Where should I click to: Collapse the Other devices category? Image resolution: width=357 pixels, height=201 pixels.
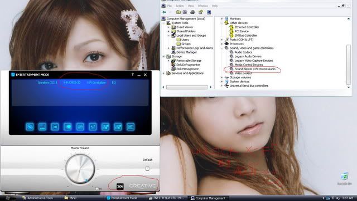(x=222, y=23)
